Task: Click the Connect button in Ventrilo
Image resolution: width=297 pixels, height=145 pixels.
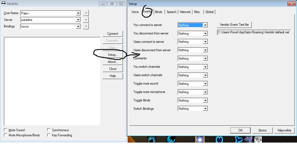Action: (113, 34)
